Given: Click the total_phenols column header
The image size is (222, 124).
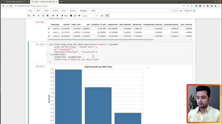Looking at the screenshot, I should [x=125, y=24].
